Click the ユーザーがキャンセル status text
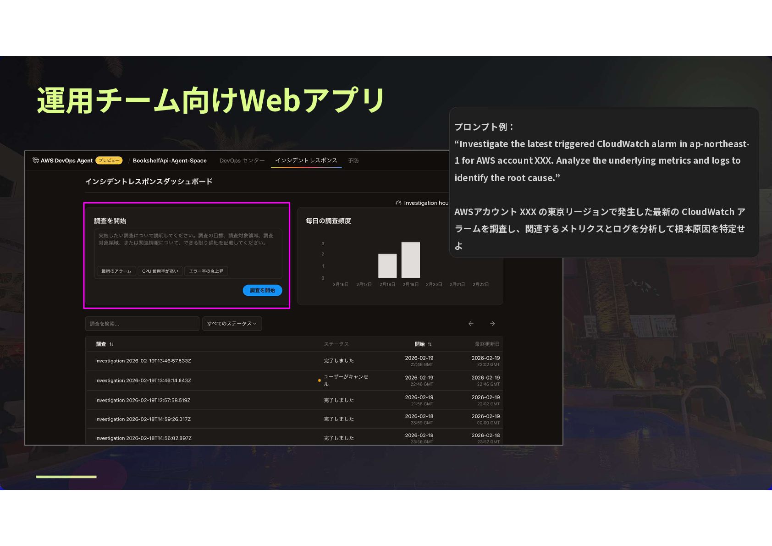Image resolution: width=772 pixels, height=546 pixels. pyautogui.click(x=346, y=381)
